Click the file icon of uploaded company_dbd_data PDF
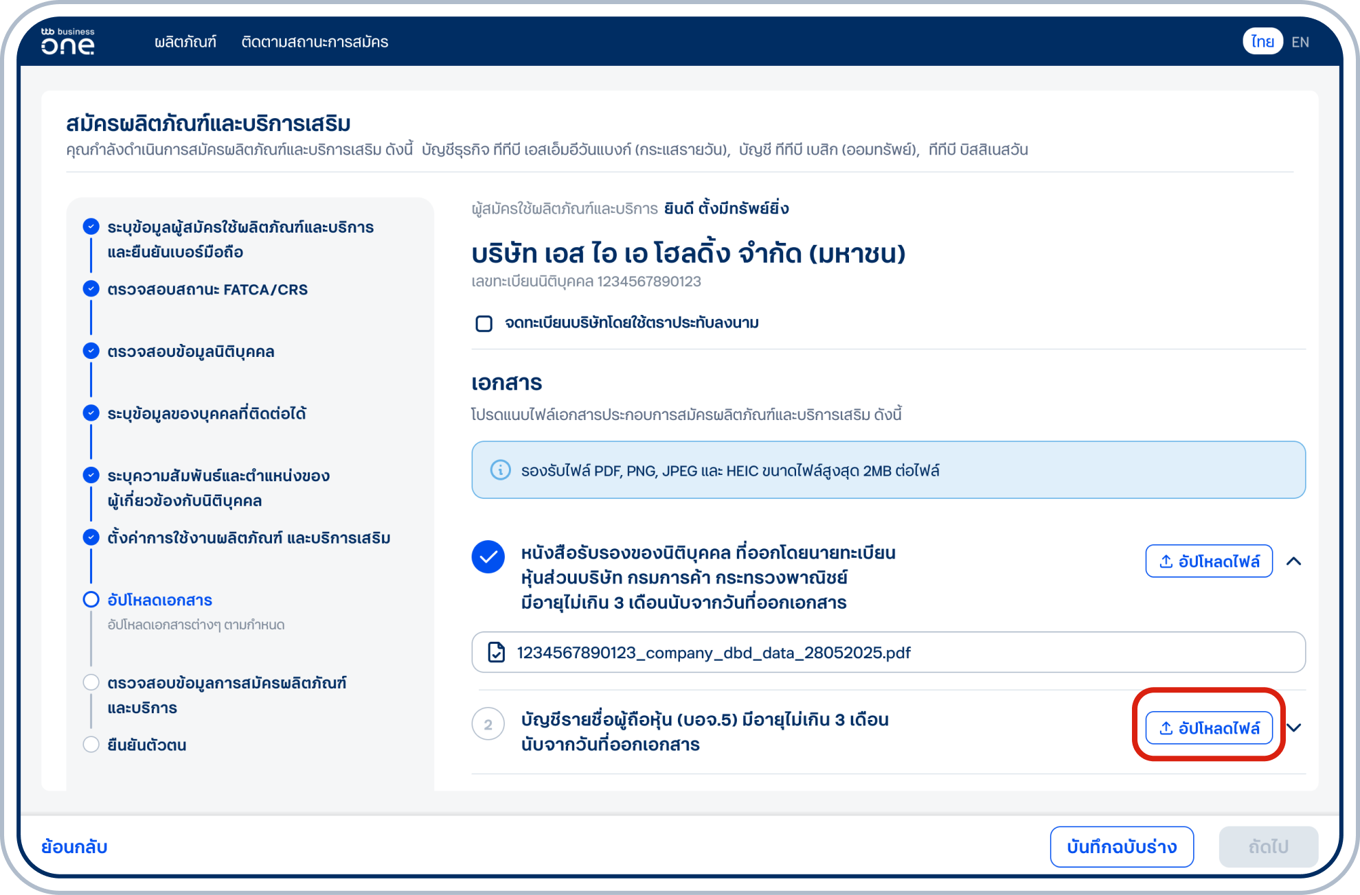Screen dimensions: 1360x895 coord(496,652)
